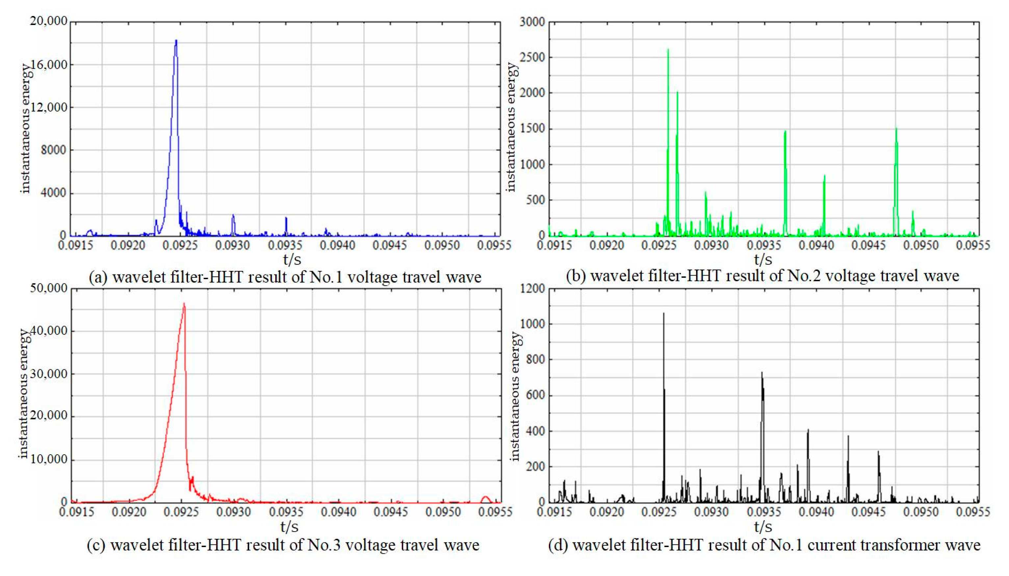1009x576 pixels.
Task: Click the 0.0930 x-axis tick in chart (a)
Action: (233, 245)
